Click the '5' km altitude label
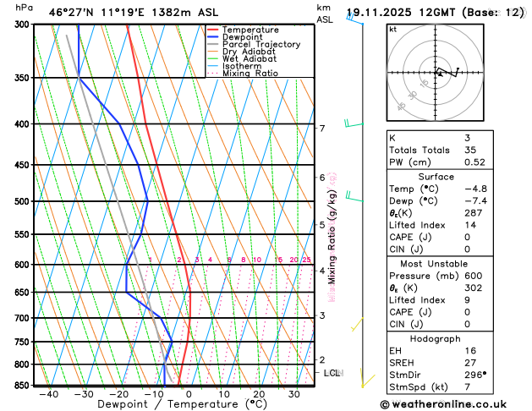Viewport: 532px width, 411px height. tap(322, 225)
